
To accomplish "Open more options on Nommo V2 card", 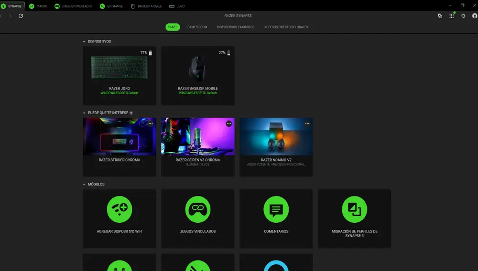I will pos(307,124).
